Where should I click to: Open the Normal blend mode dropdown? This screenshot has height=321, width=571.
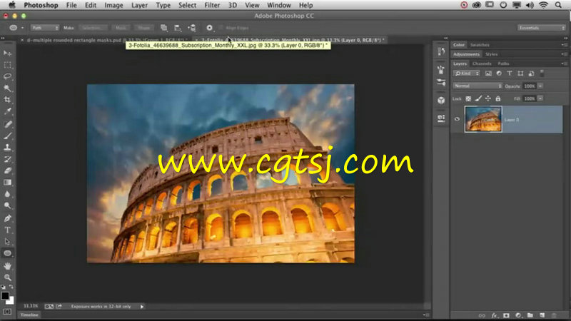[x=477, y=86]
